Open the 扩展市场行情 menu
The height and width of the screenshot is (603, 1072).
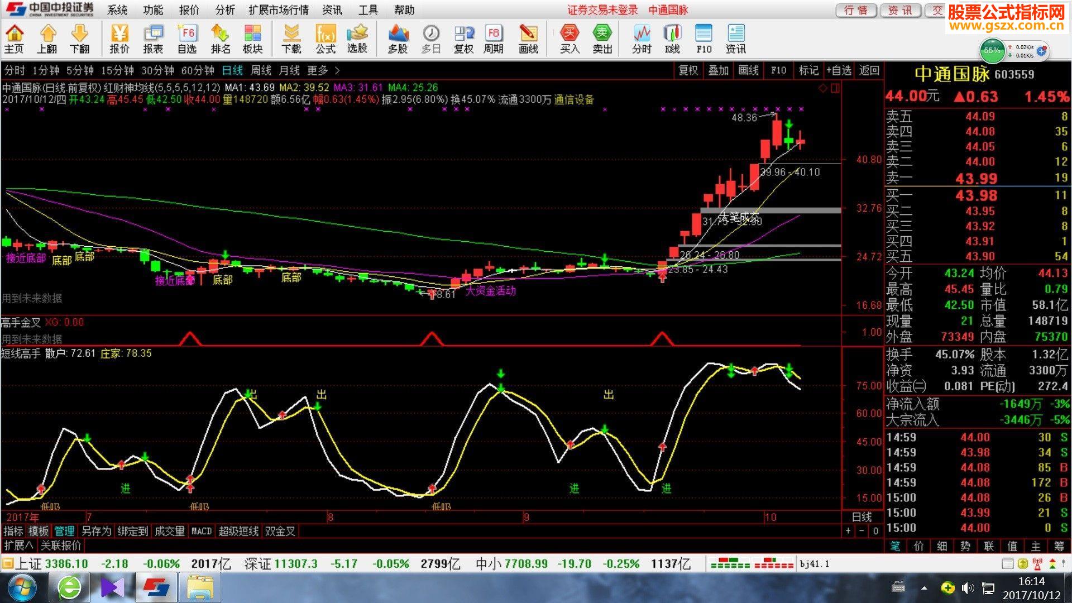point(279,10)
